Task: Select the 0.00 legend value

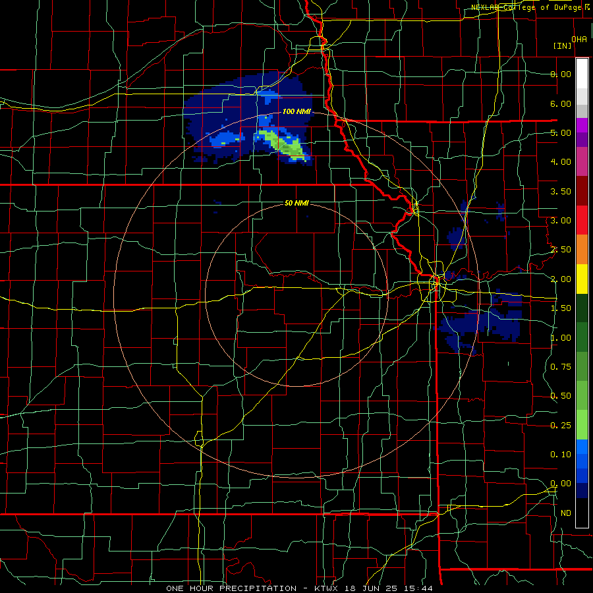Action: click(x=561, y=484)
